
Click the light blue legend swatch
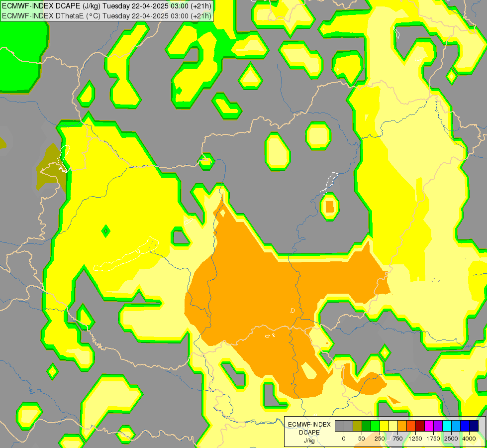pyautogui.click(x=456, y=426)
